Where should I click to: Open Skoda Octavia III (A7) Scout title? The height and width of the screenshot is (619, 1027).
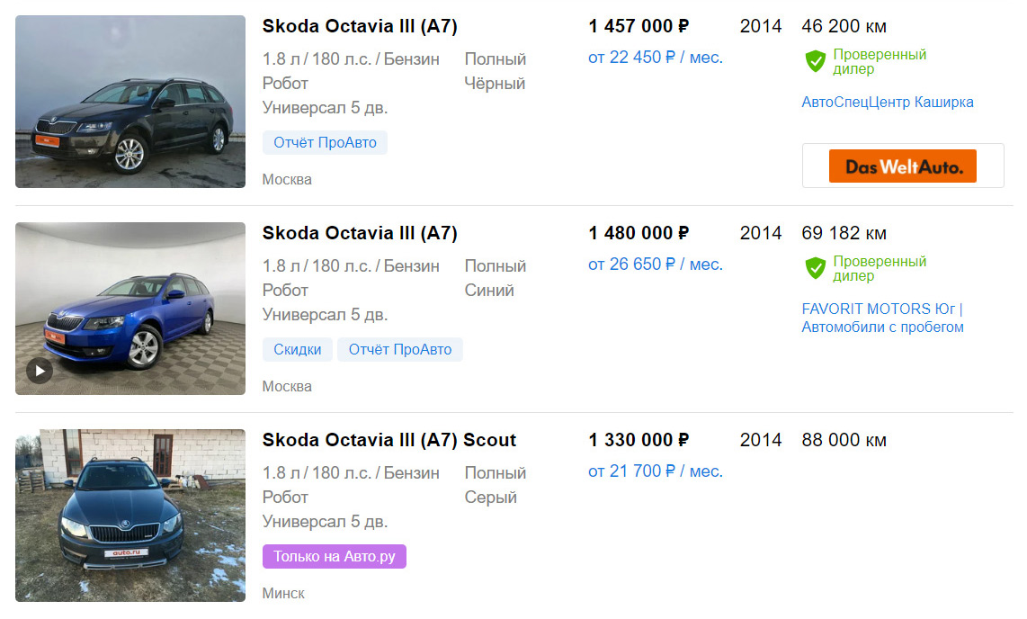(389, 440)
